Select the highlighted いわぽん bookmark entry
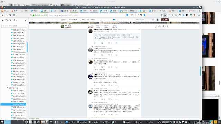This screenshot has width=221, height=124. [13, 104]
